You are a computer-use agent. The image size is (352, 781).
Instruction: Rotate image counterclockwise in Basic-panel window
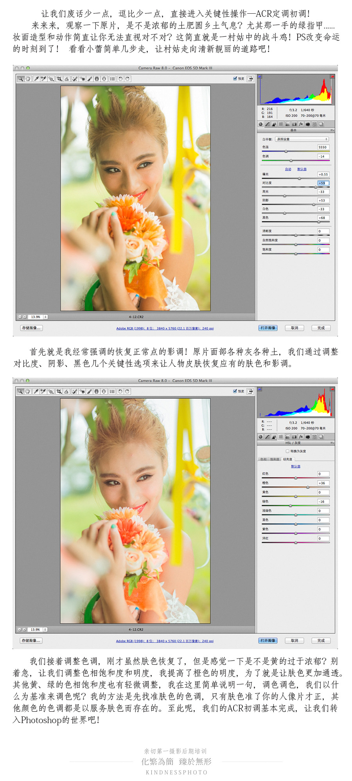pos(120,79)
